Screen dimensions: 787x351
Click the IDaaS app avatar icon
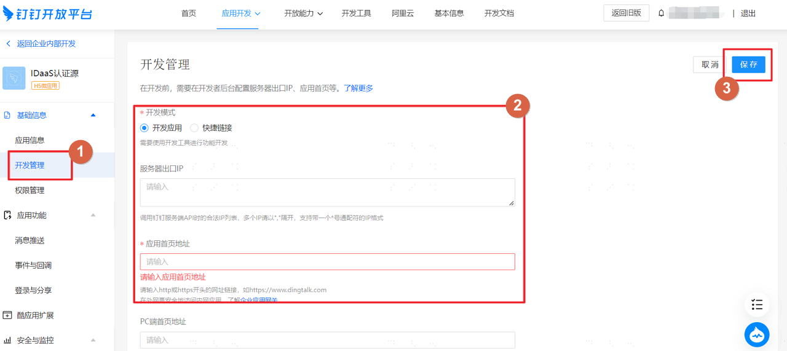(14, 78)
